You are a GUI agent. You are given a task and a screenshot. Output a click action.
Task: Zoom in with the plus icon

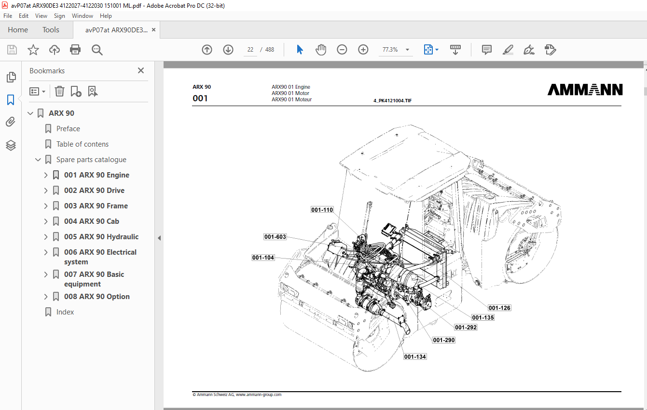coord(363,50)
